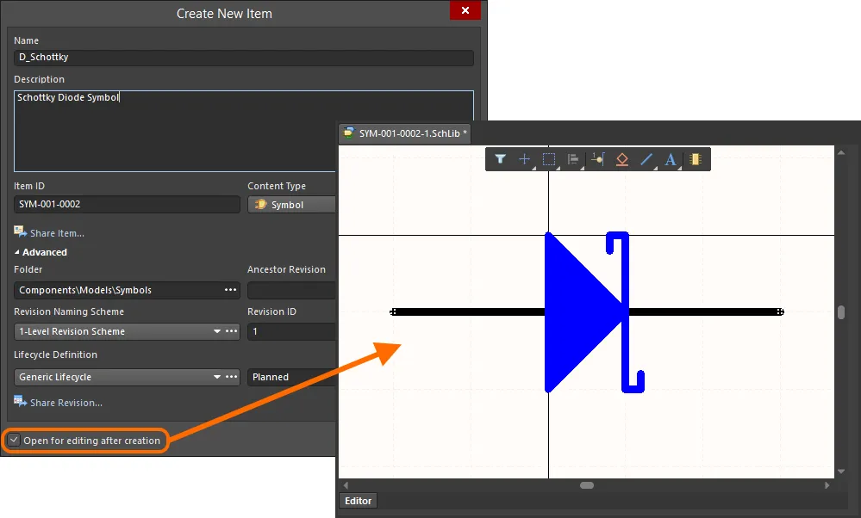861x518 pixels.
Task: Open the Align objects tool
Action: coord(573,159)
